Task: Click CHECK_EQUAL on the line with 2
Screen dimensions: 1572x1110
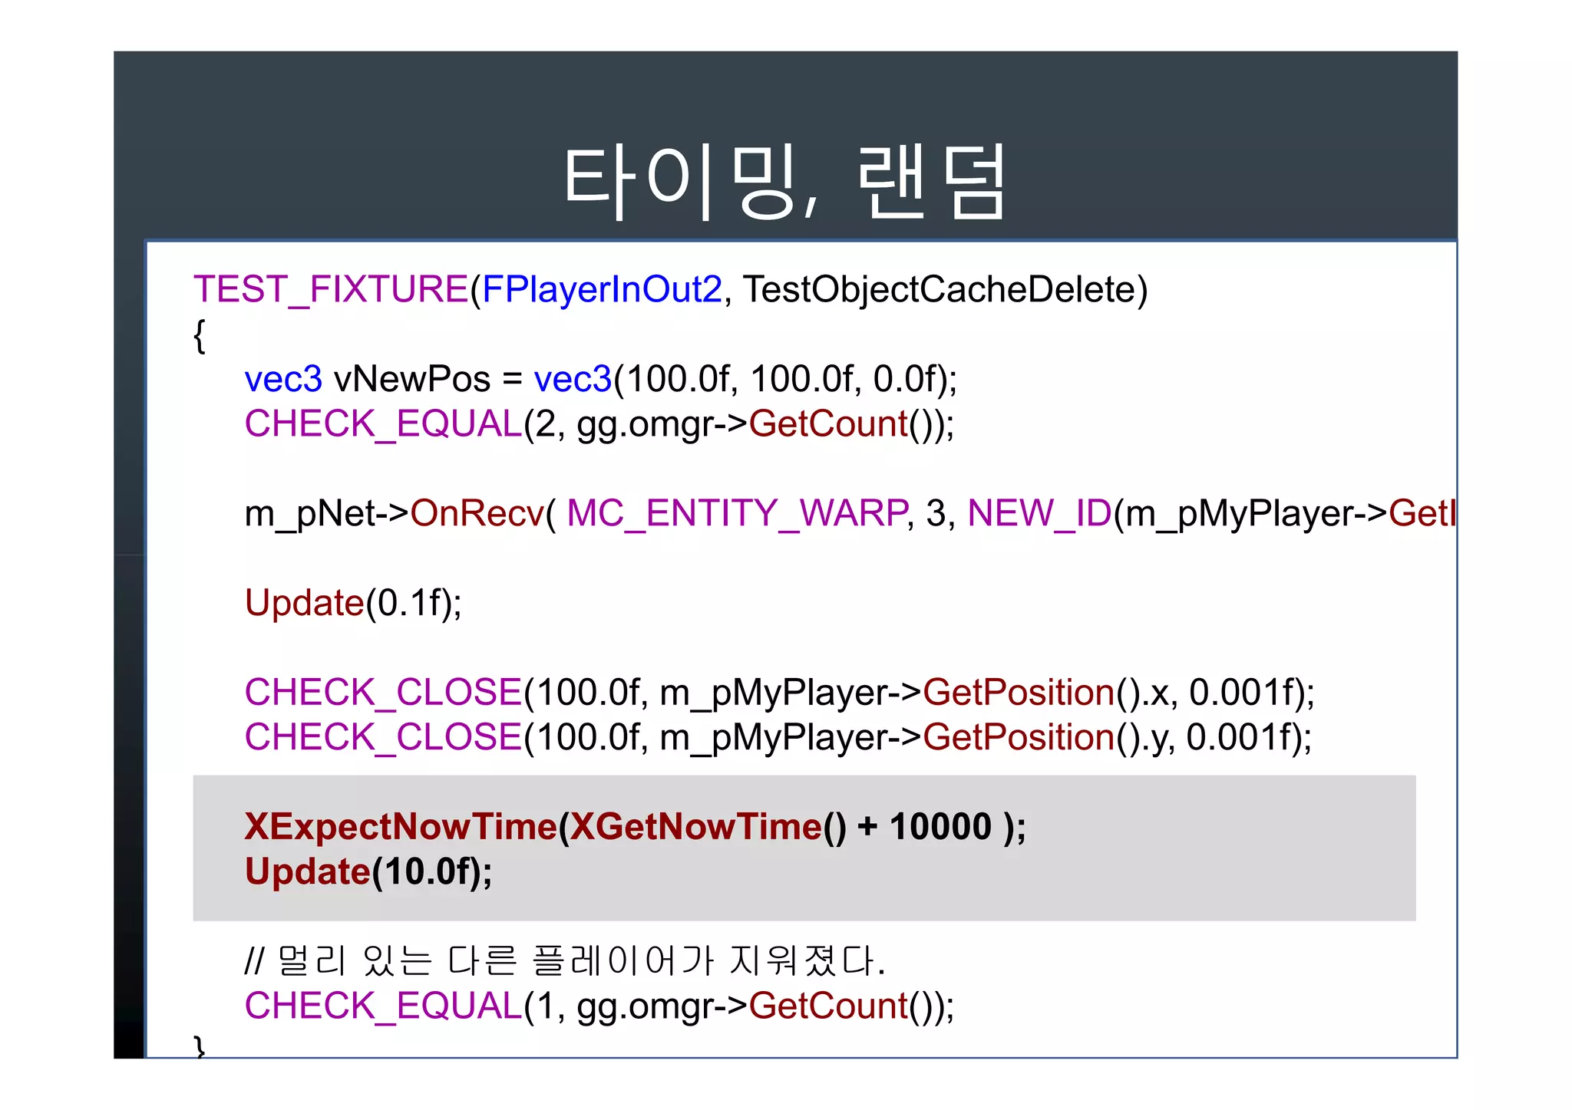Action: (x=384, y=424)
